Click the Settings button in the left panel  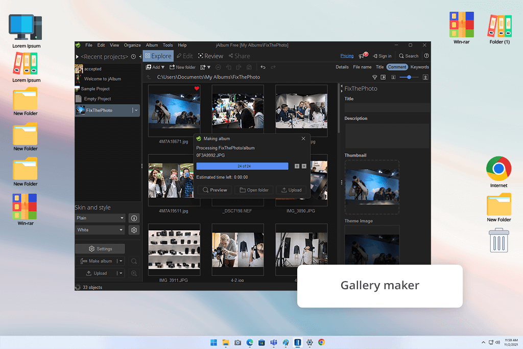point(100,248)
